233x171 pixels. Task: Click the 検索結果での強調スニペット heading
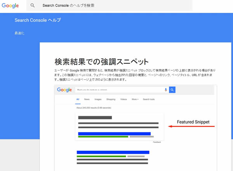click(101, 61)
